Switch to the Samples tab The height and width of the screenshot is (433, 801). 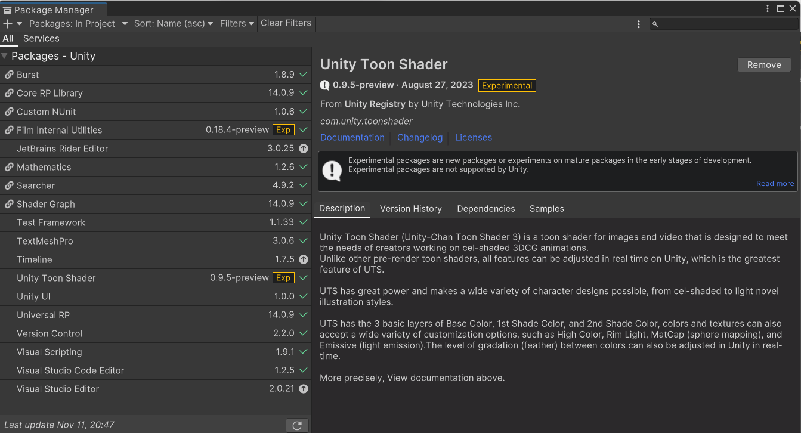(547, 209)
